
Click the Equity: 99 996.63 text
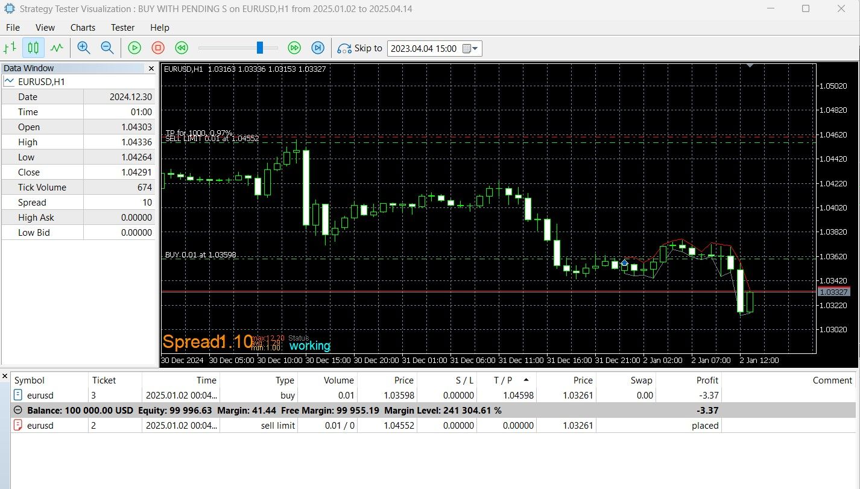click(x=175, y=411)
